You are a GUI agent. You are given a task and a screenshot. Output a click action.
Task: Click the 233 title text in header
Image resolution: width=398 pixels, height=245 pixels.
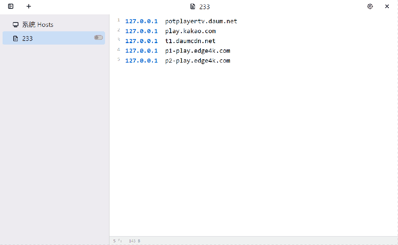point(205,7)
